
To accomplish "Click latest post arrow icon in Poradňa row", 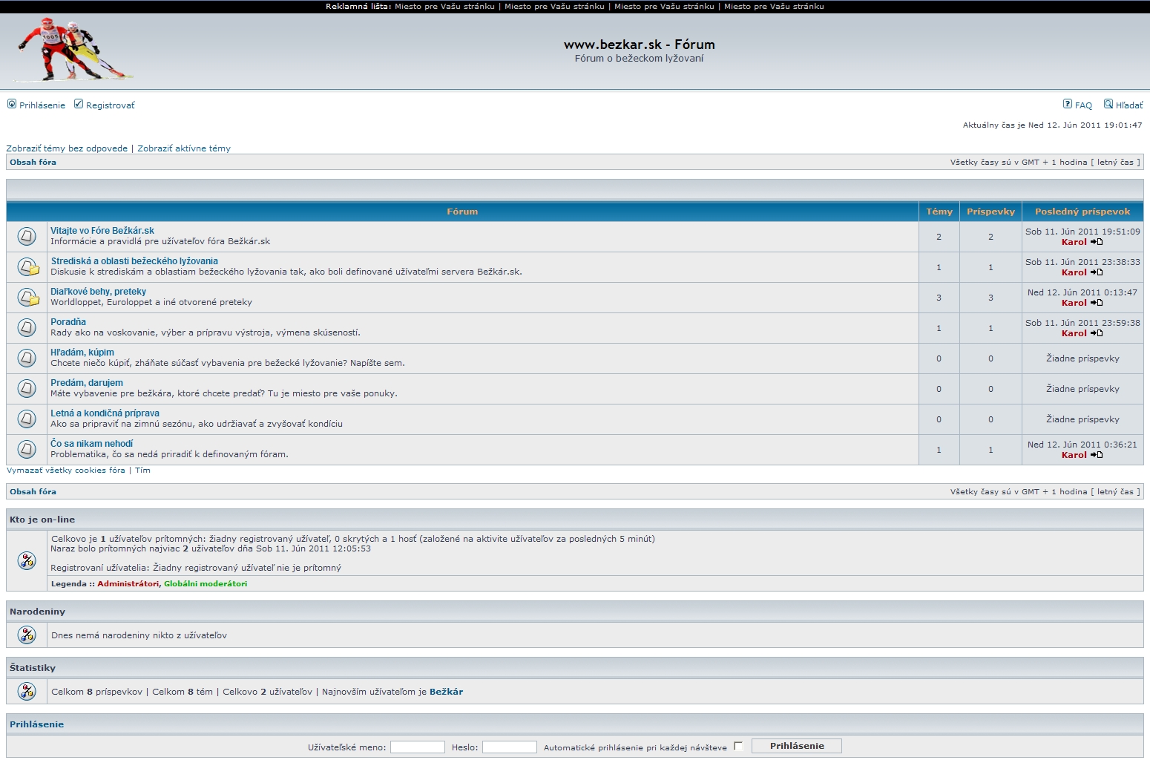I will [x=1097, y=333].
